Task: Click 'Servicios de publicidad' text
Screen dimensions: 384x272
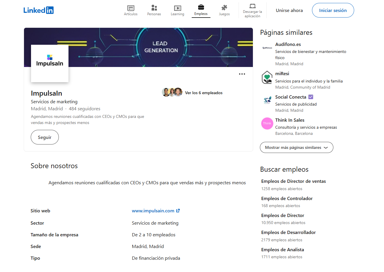Action: 296,104
